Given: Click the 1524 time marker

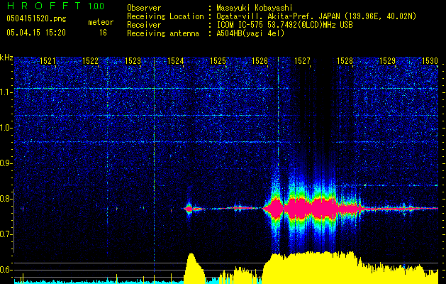Looking at the screenshot, I should [175, 60].
